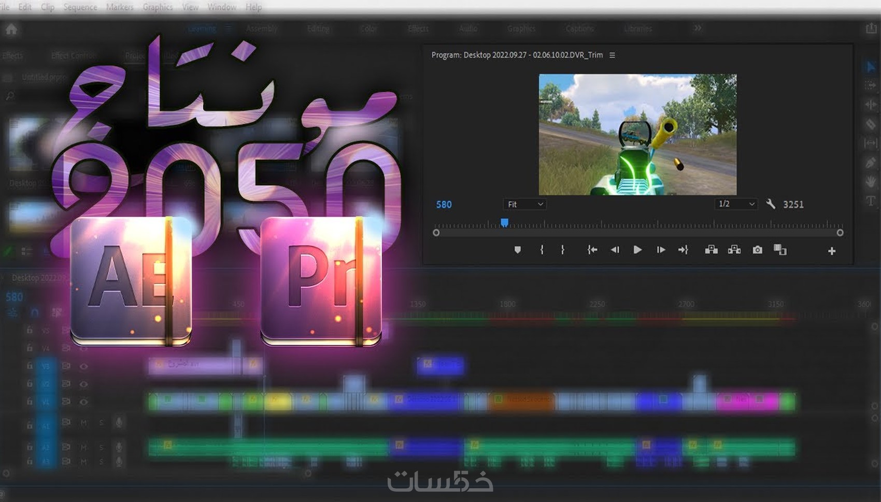The height and width of the screenshot is (502, 881).
Task: Click the Home icon at top left
Action: point(11,29)
